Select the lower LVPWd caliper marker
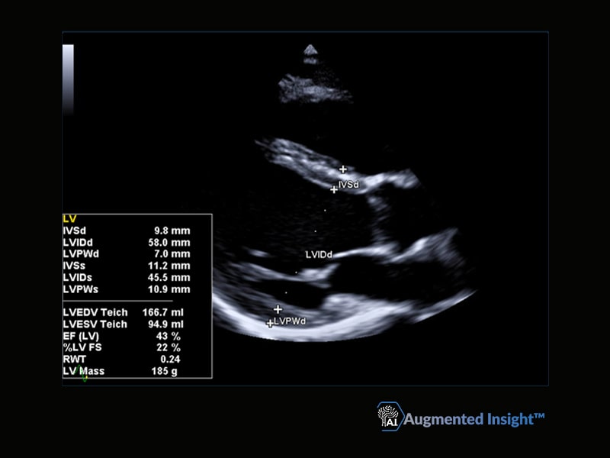This screenshot has width=610, height=458. [270, 323]
